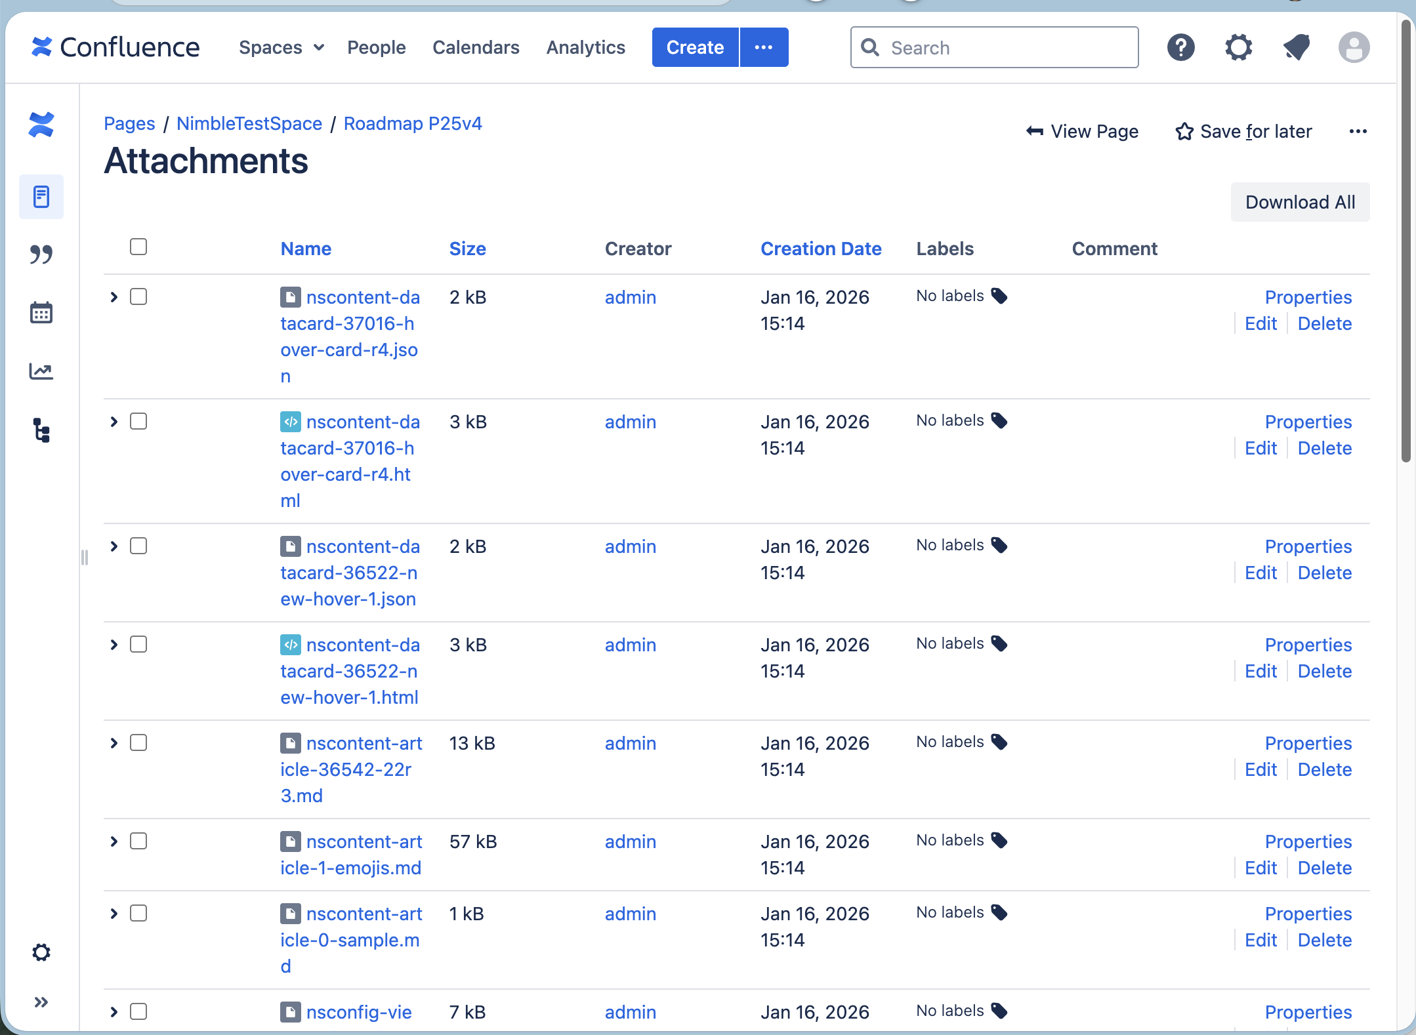Select the calendar icon in the sidebar
The width and height of the screenshot is (1416, 1035).
[41, 313]
